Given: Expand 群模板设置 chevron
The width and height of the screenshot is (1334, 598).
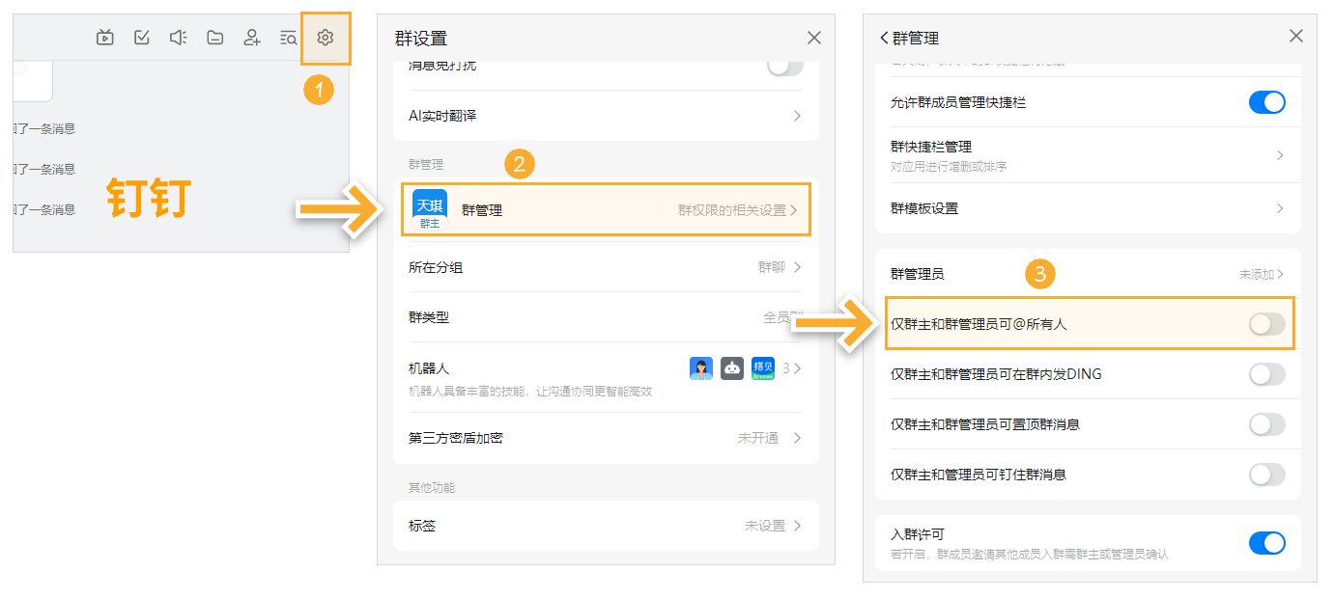Looking at the screenshot, I should 1280,208.
